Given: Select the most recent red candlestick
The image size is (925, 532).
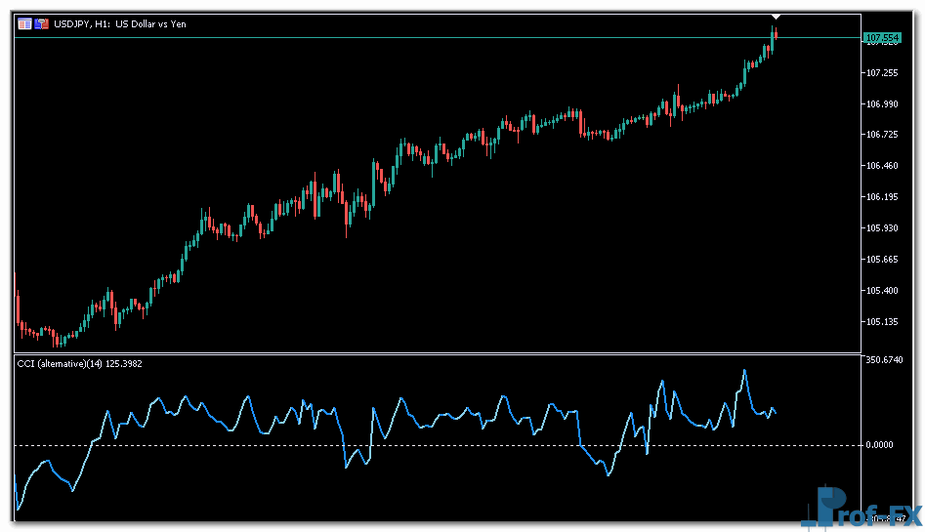Looking at the screenshot, I should pos(776,33).
